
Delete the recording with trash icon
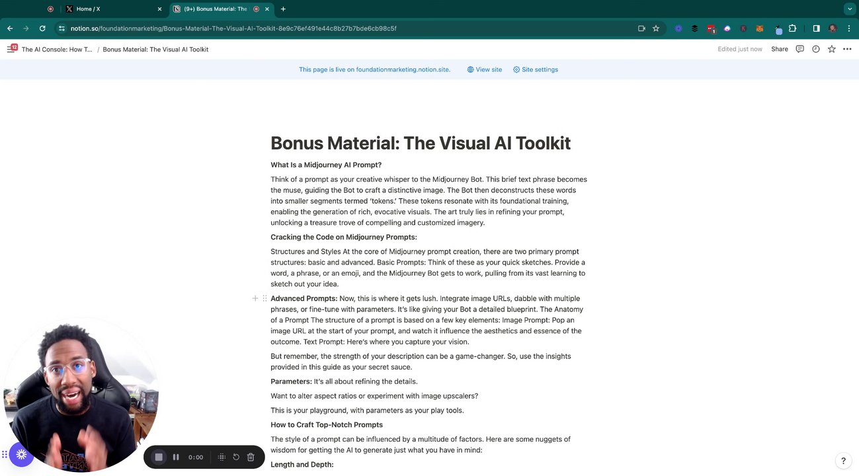[x=251, y=457]
